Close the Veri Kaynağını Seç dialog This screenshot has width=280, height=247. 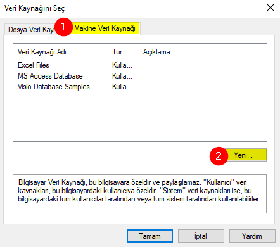pos(270,8)
